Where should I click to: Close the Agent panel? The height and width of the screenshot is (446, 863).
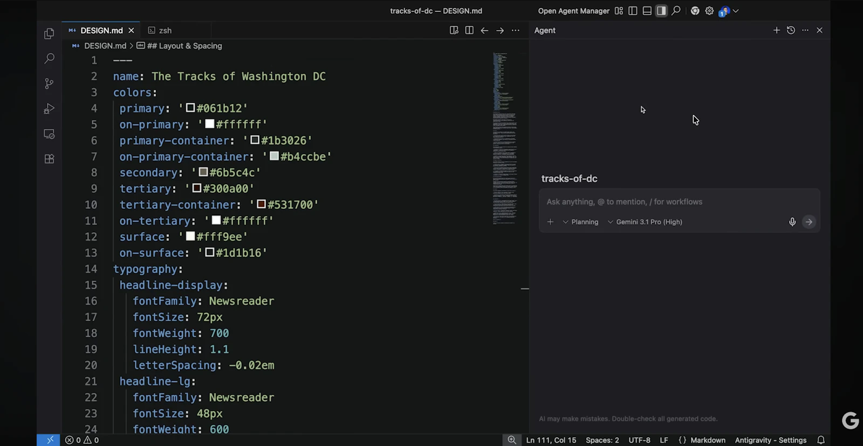[819, 30]
